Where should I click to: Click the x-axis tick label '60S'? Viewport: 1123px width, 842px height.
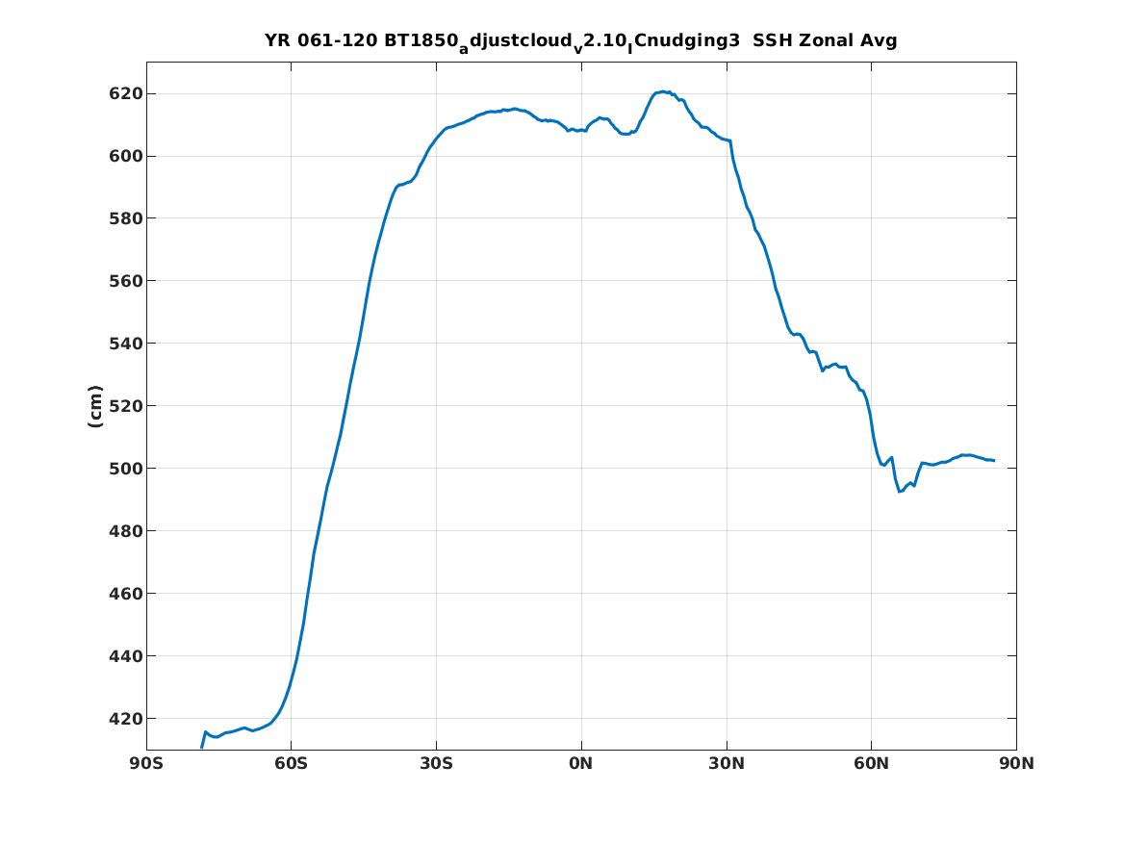(291, 764)
